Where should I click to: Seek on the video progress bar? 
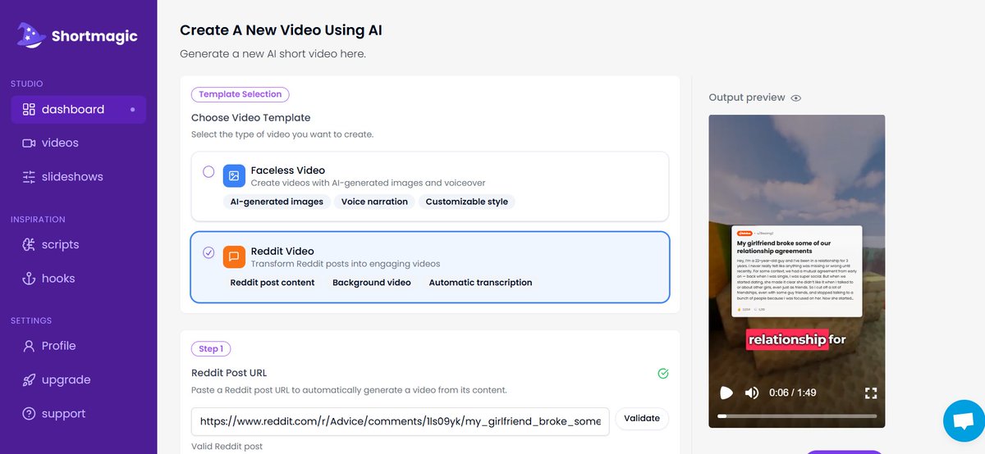click(x=796, y=416)
